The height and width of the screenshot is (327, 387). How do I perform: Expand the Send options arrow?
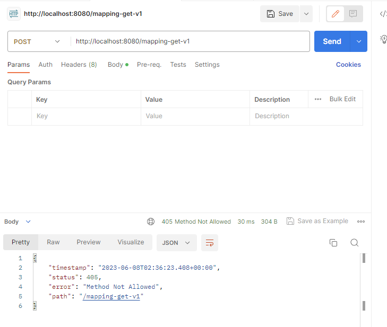click(x=359, y=41)
